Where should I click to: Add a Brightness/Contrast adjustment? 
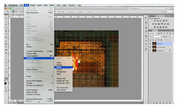pos(155,21)
